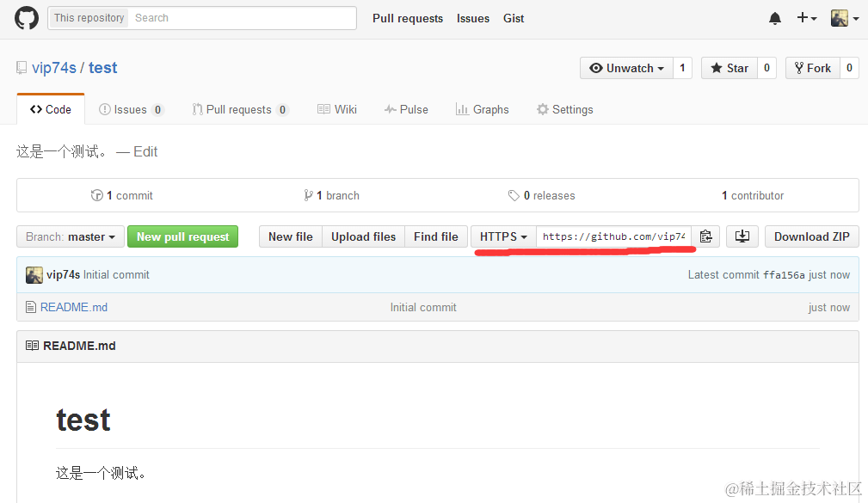Click the This repository search scope label
Screen dimensions: 868x503
point(89,18)
